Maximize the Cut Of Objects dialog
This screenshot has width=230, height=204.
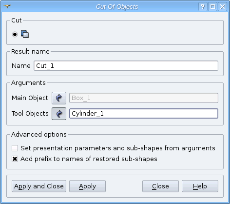[x=213, y=7]
